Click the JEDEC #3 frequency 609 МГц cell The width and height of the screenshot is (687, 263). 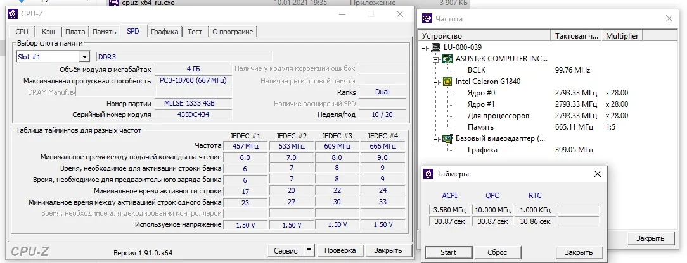[337, 146]
